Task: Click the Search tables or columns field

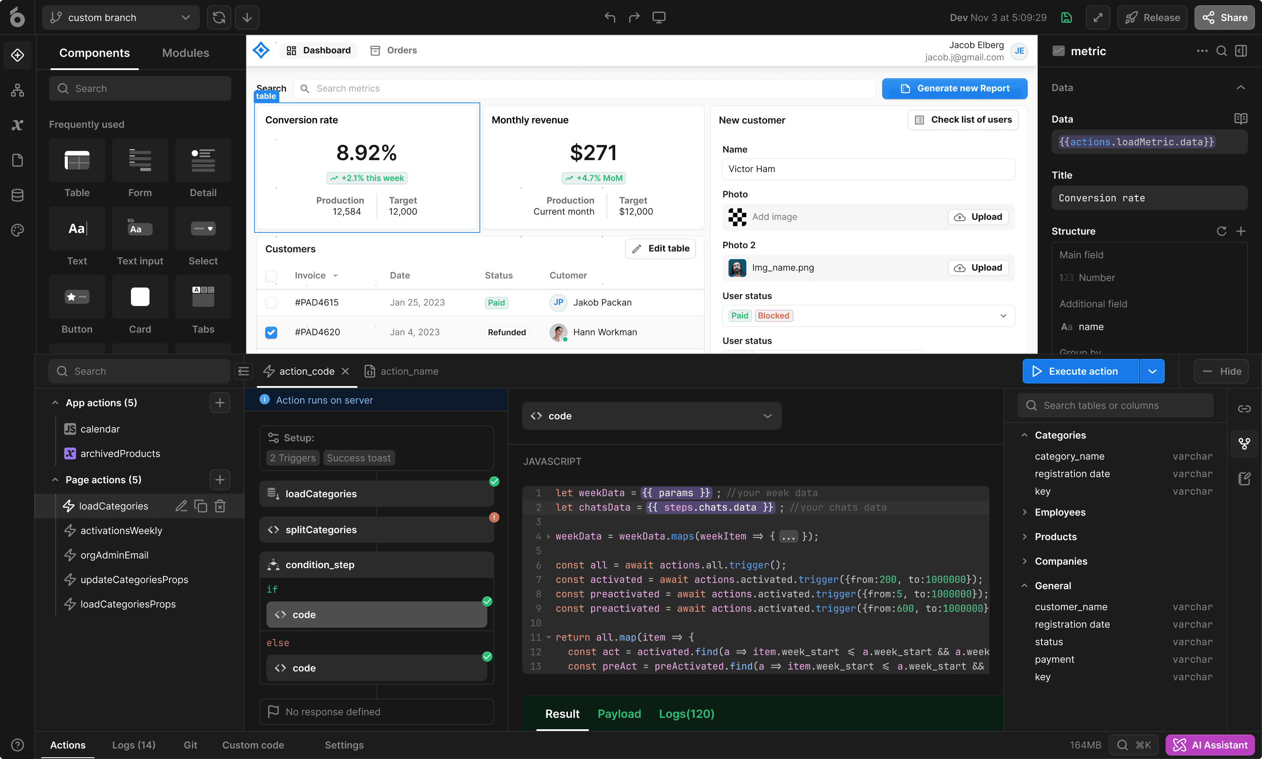Action: [1115, 406]
